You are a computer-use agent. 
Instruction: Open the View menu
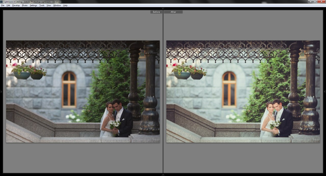(49, 5)
